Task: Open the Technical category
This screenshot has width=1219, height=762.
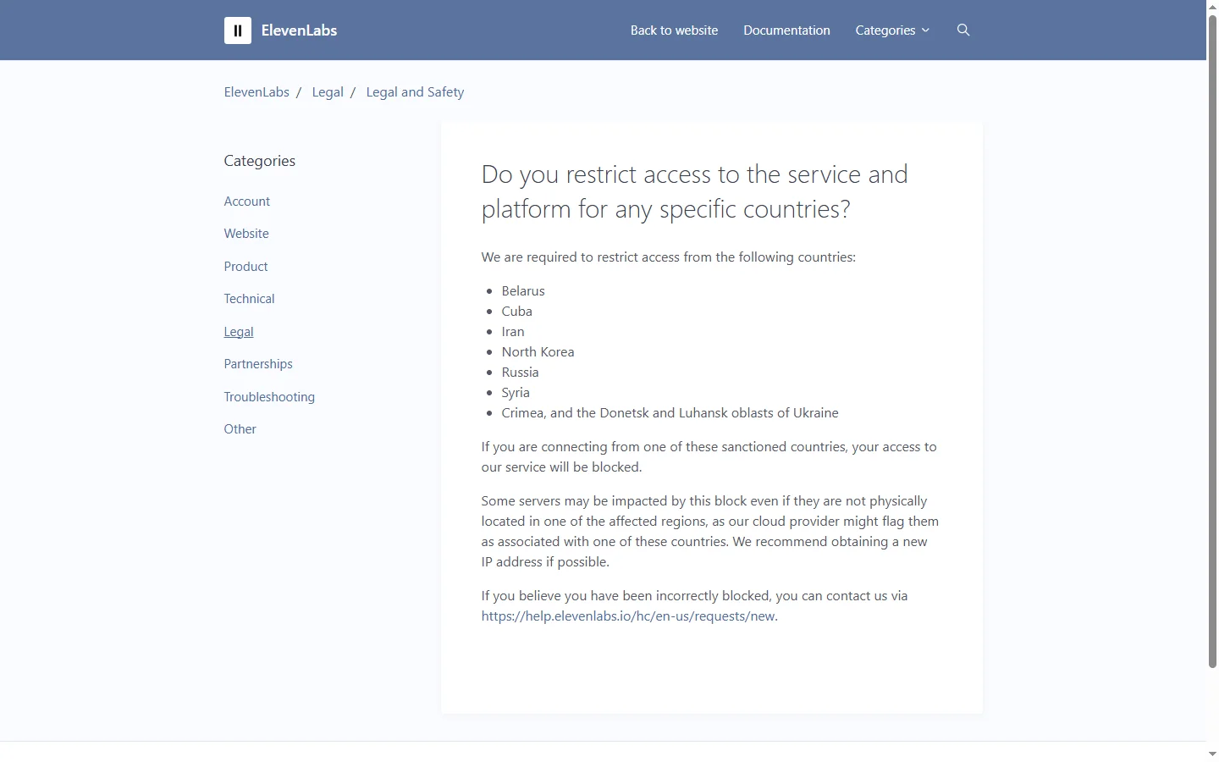Action: click(x=249, y=298)
